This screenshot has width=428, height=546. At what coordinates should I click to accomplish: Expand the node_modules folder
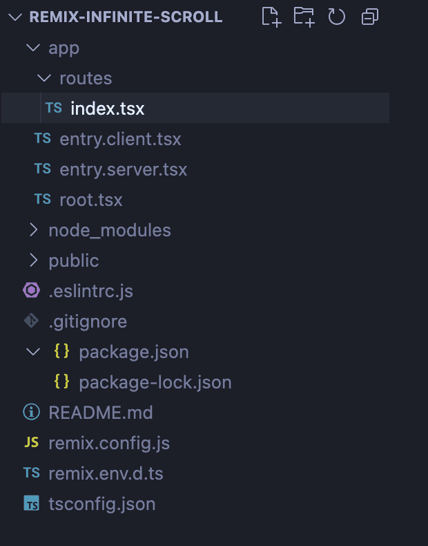(x=32, y=230)
